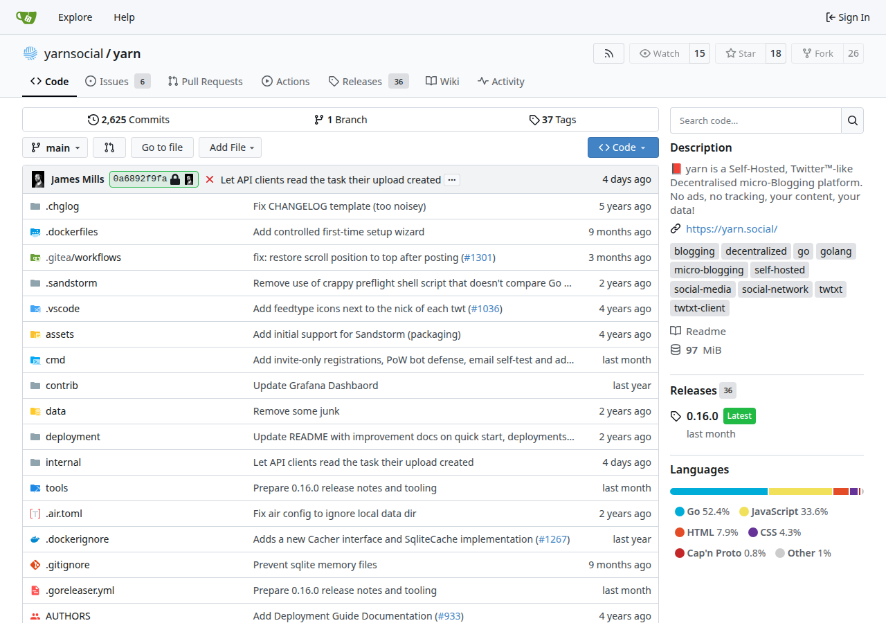Click James Mills' avatar thumbnail
Viewport: 886px width, 623px height.
click(x=38, y=179)
